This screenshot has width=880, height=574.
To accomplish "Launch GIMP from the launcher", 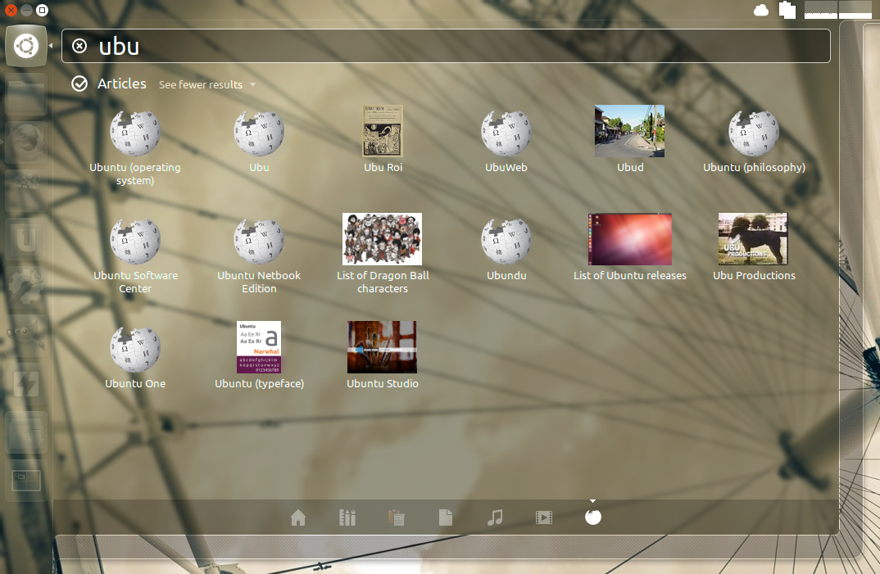I will [26, 336].
